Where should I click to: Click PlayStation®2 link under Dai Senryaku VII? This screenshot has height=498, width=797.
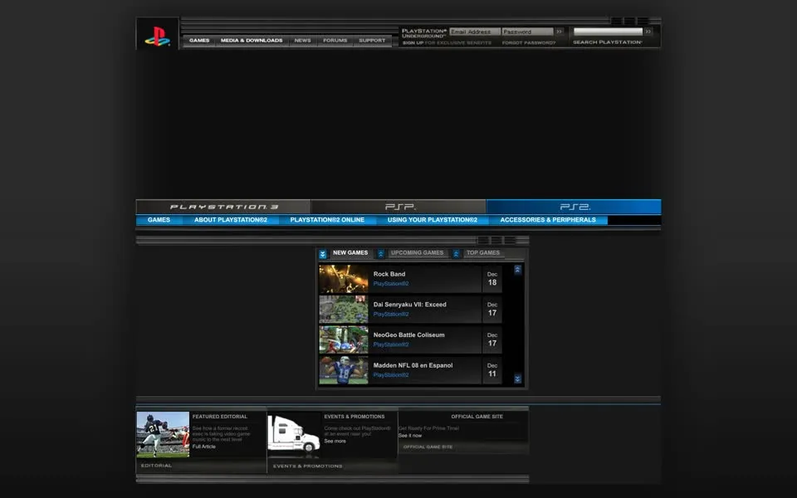pyautogui.click(x=391, y=315)
